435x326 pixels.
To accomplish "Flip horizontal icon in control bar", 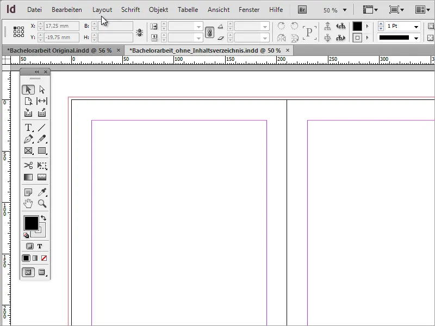I will pos(281,37).
